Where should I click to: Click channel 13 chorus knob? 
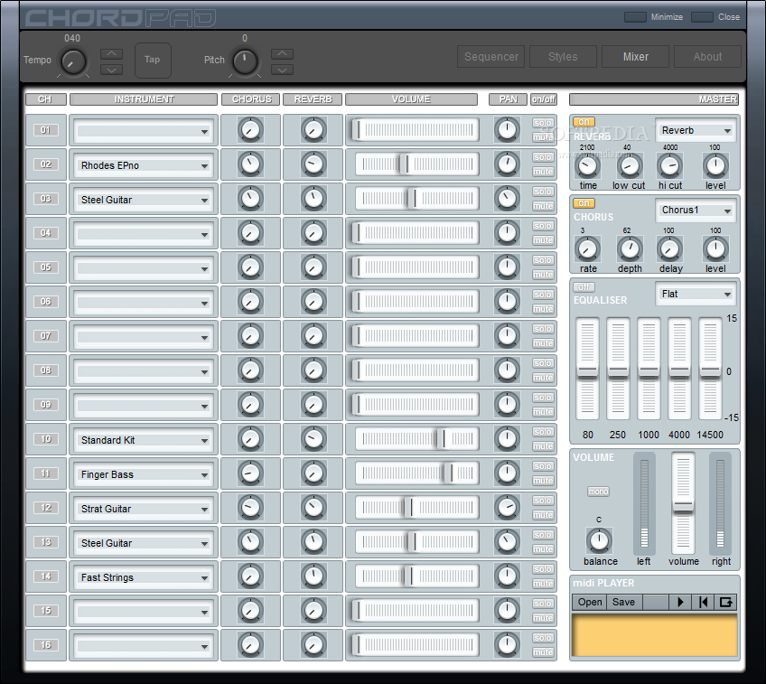pos(250,542)
